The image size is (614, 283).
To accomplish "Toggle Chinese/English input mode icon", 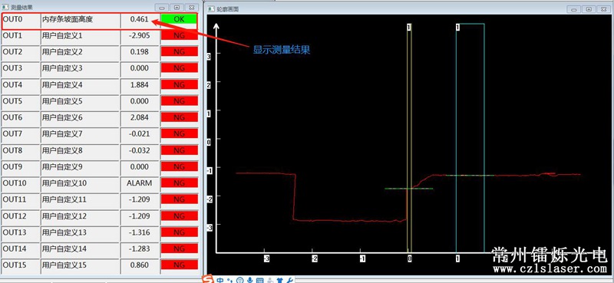I will tap(221, 280).
